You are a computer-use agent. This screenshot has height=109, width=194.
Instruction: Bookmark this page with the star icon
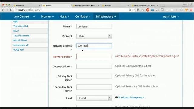click(x=133, y=10)
